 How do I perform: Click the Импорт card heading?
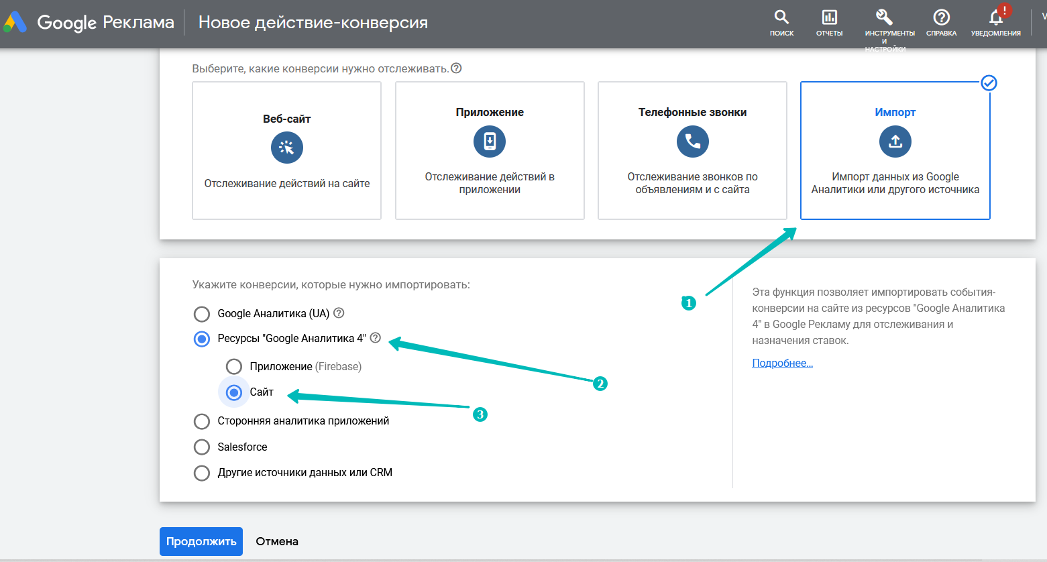pyautogui.click(x=895, y=112)
